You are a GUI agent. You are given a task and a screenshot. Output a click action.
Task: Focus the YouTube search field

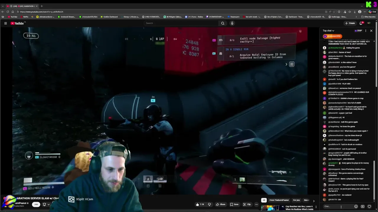pyautogui.click(x=181, y=23)
